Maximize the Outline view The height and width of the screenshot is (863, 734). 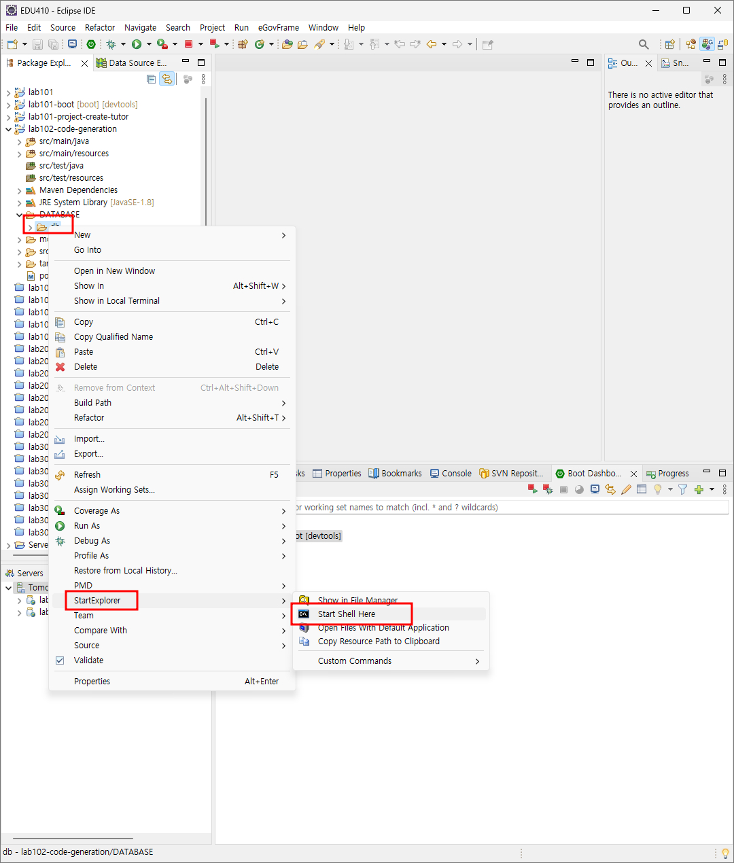(x=722, y=62)
